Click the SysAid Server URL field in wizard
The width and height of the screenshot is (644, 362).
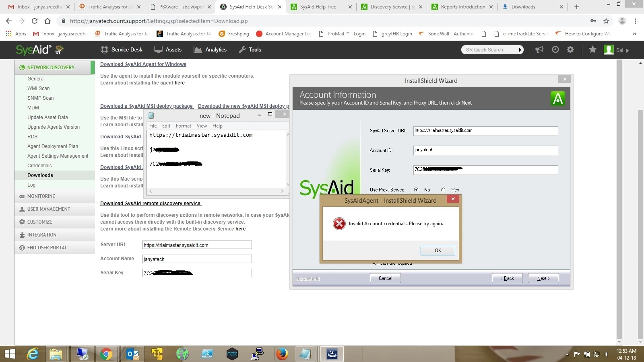485,131
